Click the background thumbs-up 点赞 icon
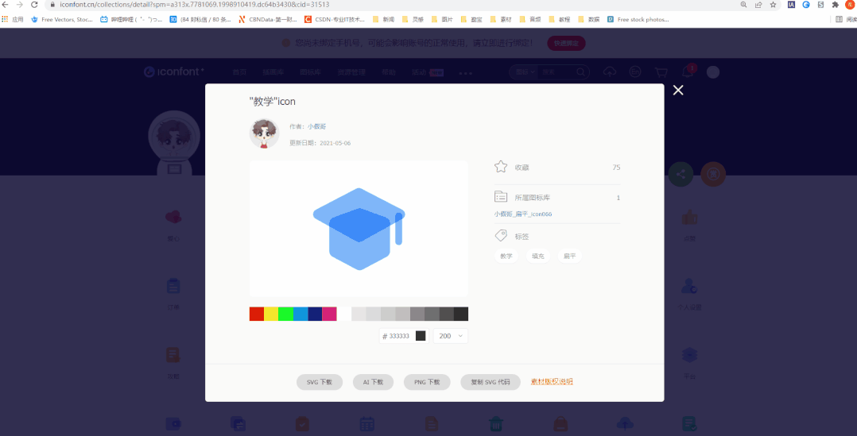The image size is (857, 436). [x=689, y=217]
